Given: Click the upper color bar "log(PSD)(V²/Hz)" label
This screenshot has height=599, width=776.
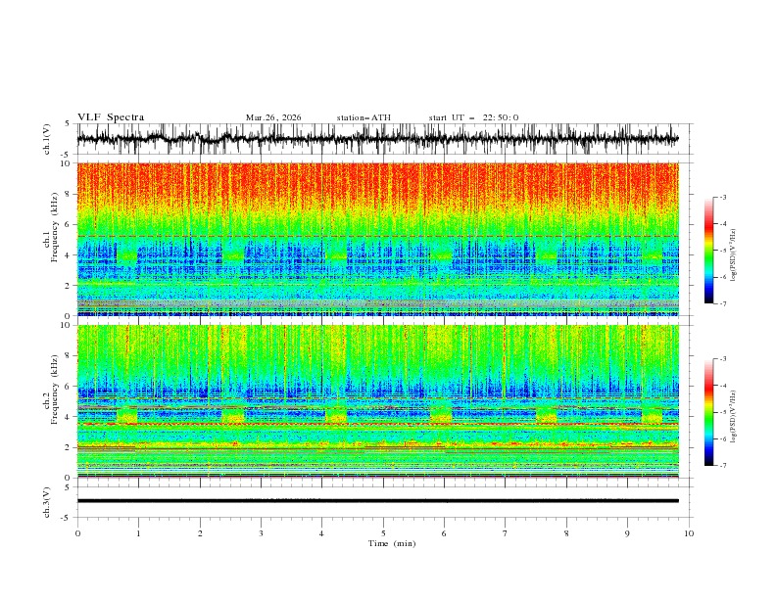Looking at the screenshot, I should tap(734, 255).
